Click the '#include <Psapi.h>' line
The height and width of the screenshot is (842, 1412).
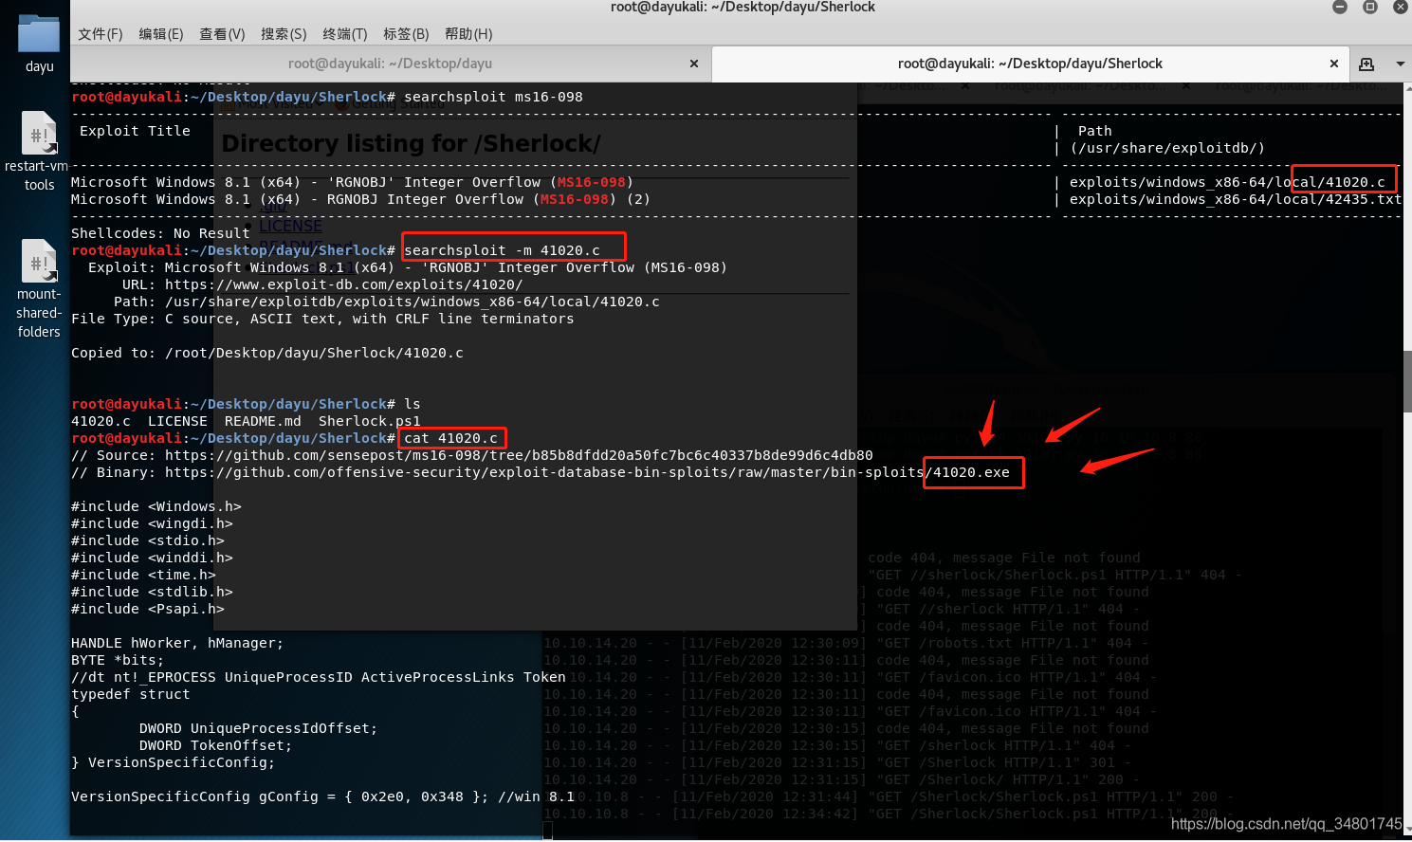pyautogui.click(x=148, y=609)
